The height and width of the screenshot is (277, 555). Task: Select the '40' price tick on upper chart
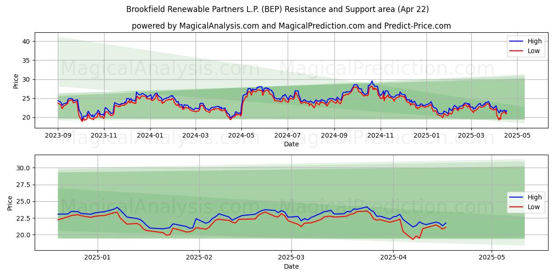(x=27, y=42)
